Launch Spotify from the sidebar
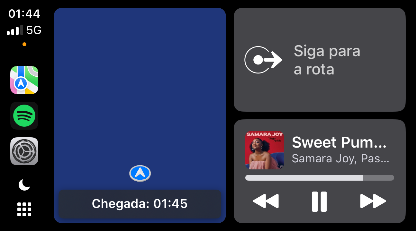The image size is (416, 231). 24,116
